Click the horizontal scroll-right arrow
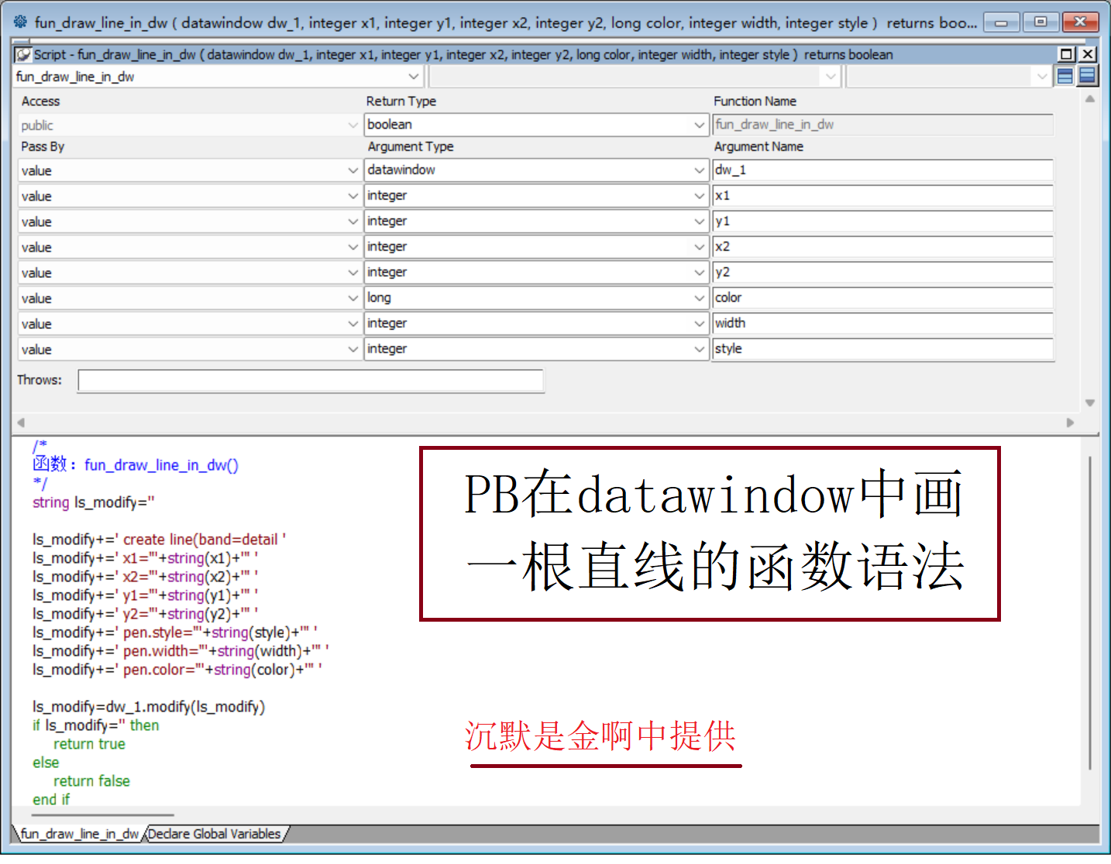The height and width of the screenshot is (864, 1111). [x=1071, y=423]
